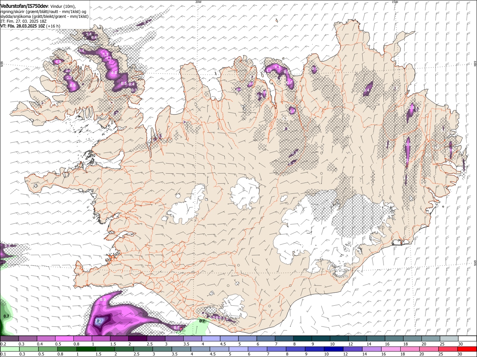Select the darkest green 1–1.5 rain legend swatch
This screenshot has height=357, width=477.
point(86,349)
